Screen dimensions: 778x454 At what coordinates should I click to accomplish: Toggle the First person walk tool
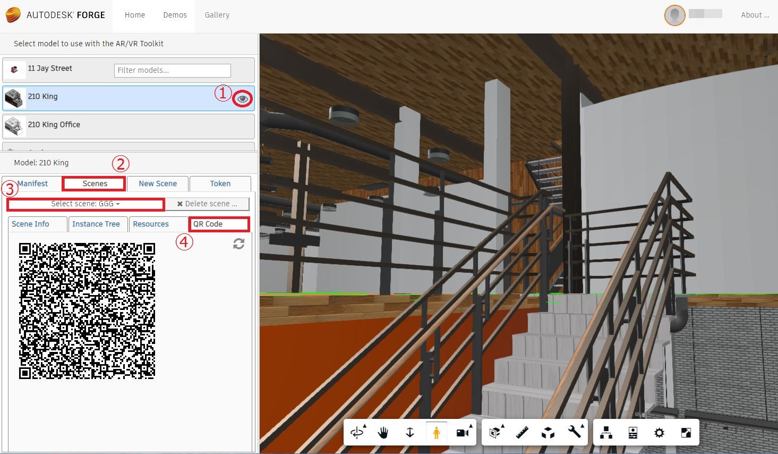pyautogui.click(x=436, y=432)
